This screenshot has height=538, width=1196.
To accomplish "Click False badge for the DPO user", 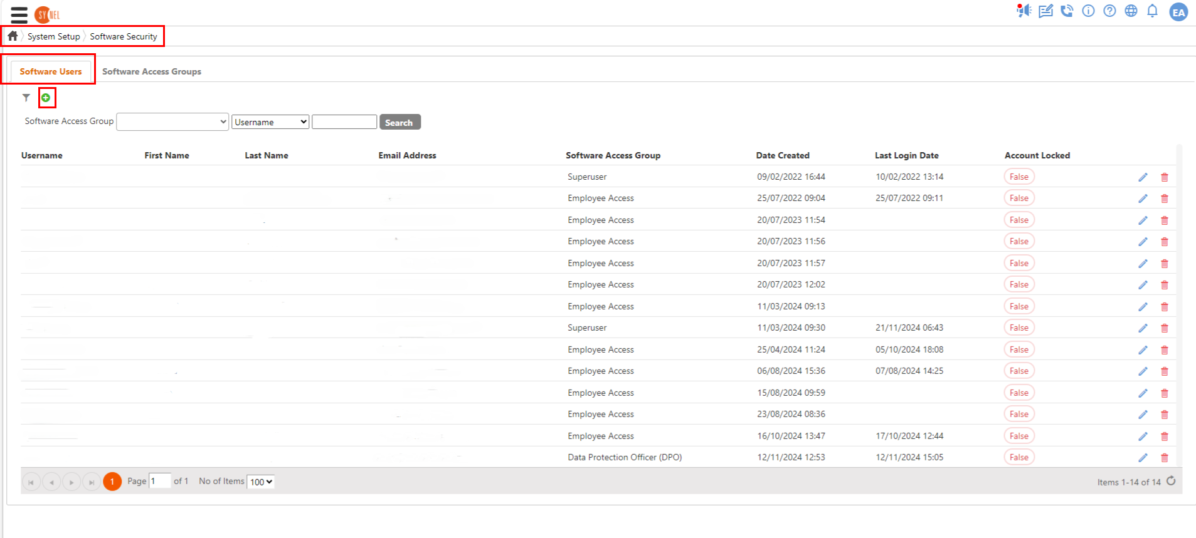I will (x=1019, y=457).
